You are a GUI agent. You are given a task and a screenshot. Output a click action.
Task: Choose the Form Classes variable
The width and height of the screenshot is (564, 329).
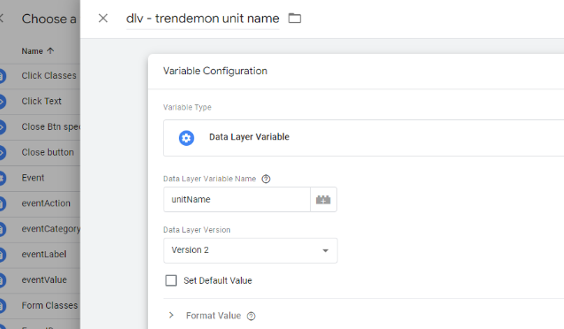coord(50,305)
